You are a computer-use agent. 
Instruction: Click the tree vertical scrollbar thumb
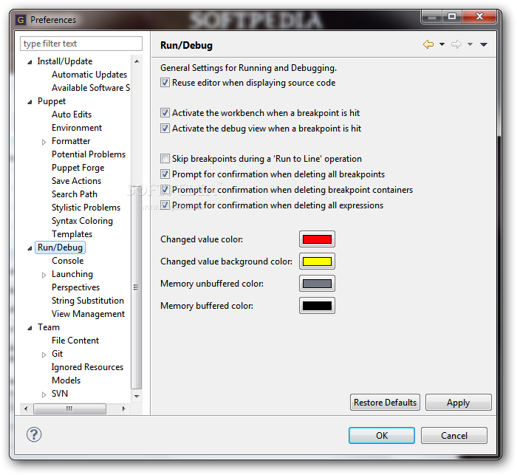point(136,287)
